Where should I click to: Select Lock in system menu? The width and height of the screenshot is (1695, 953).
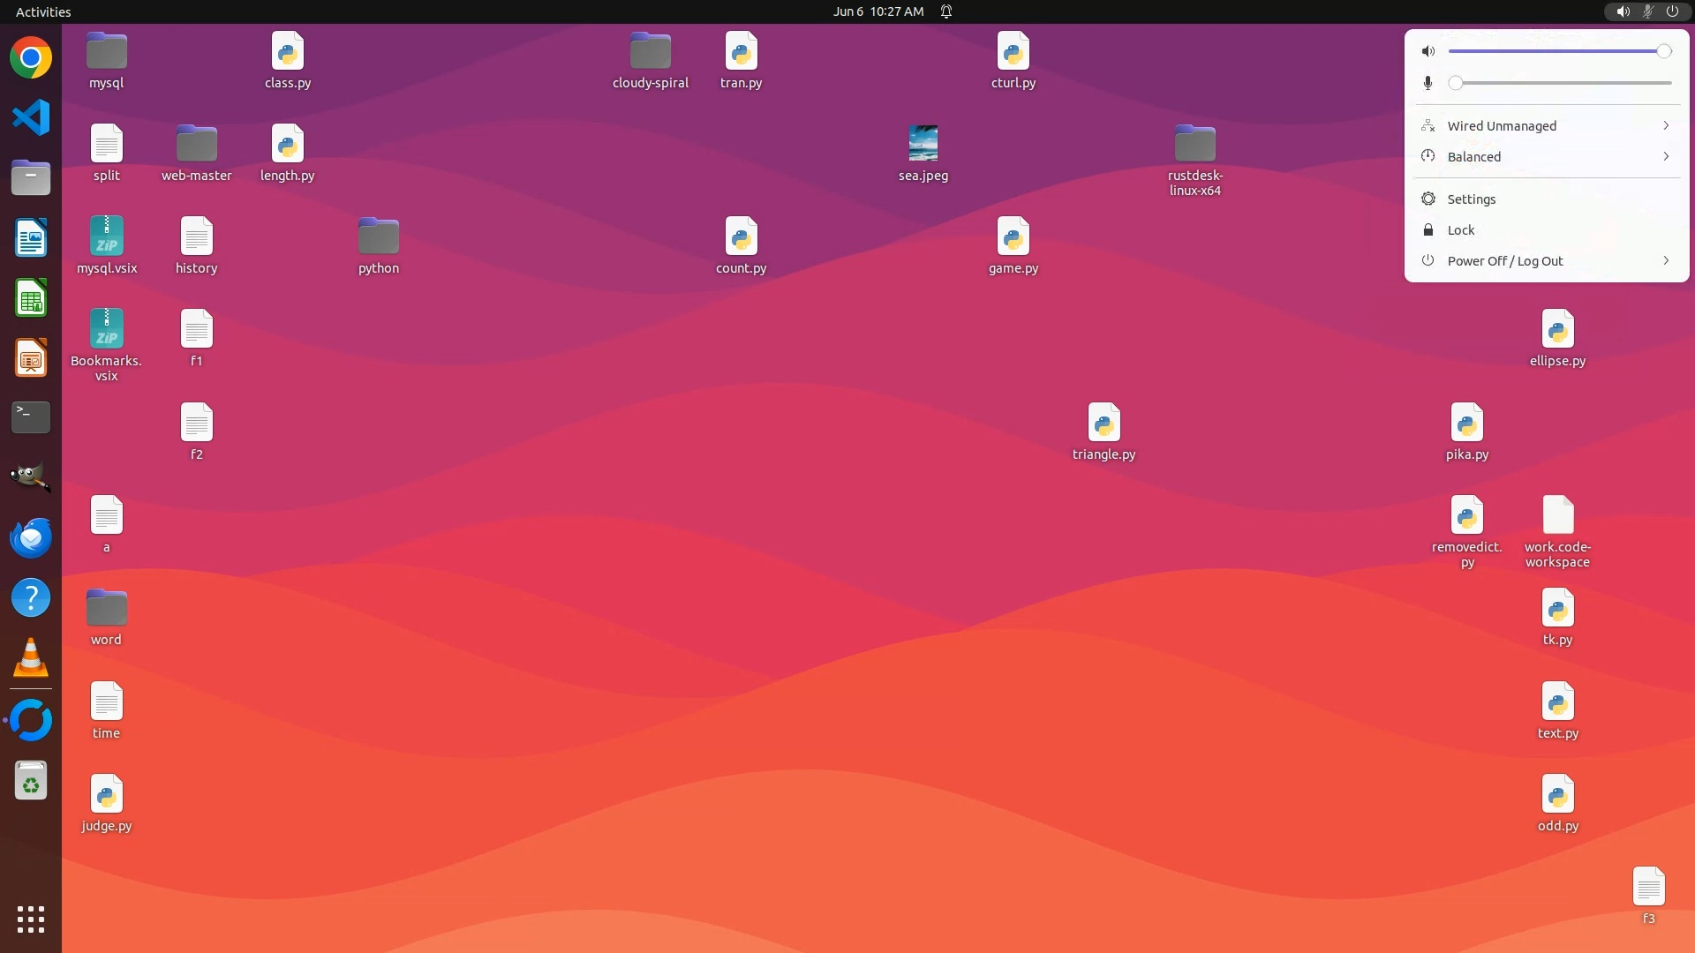click(x=1460, y=229)
